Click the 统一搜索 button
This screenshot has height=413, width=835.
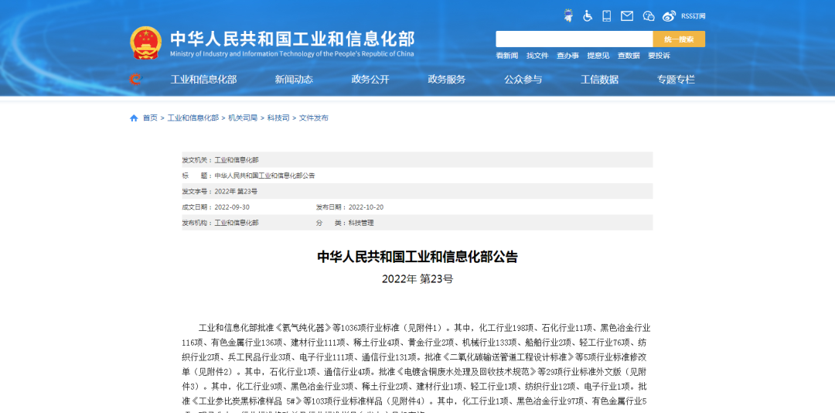click(679, 39)
